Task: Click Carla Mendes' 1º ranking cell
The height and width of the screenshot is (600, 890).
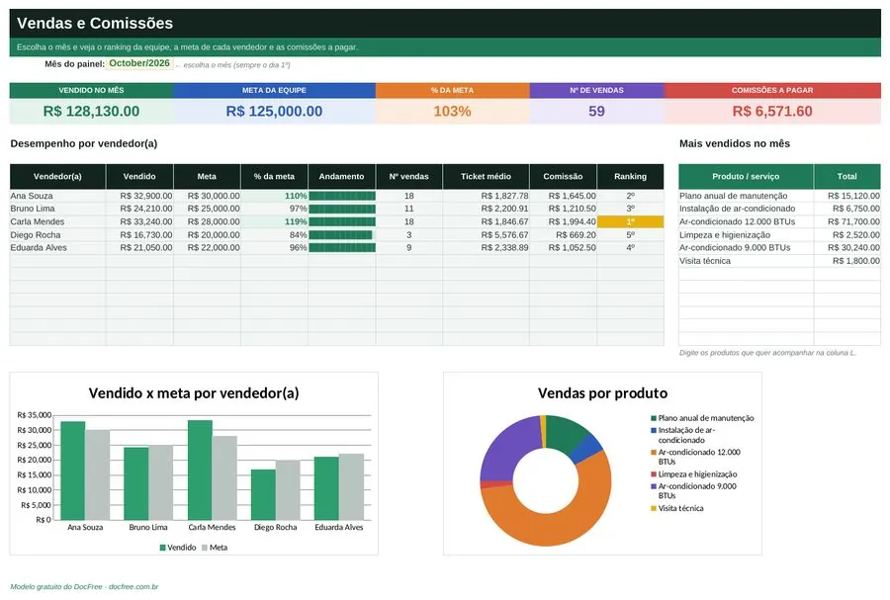Action: [x=630, y=221]
